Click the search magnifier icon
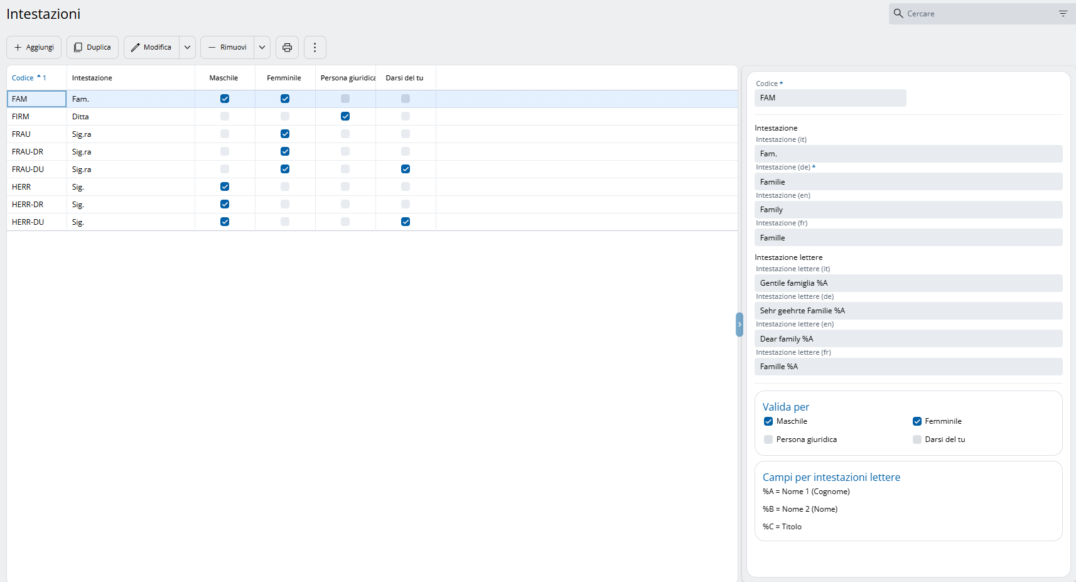The height and width of the screenshot is (582, 1076). [898, 14]
